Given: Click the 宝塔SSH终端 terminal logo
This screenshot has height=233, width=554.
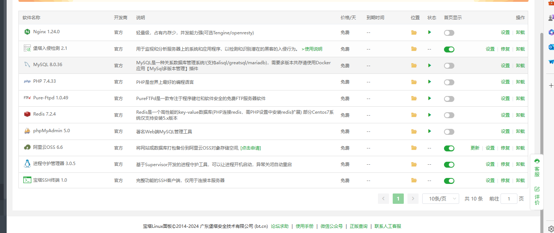Looking at the screenshot, I should (27, 180).
